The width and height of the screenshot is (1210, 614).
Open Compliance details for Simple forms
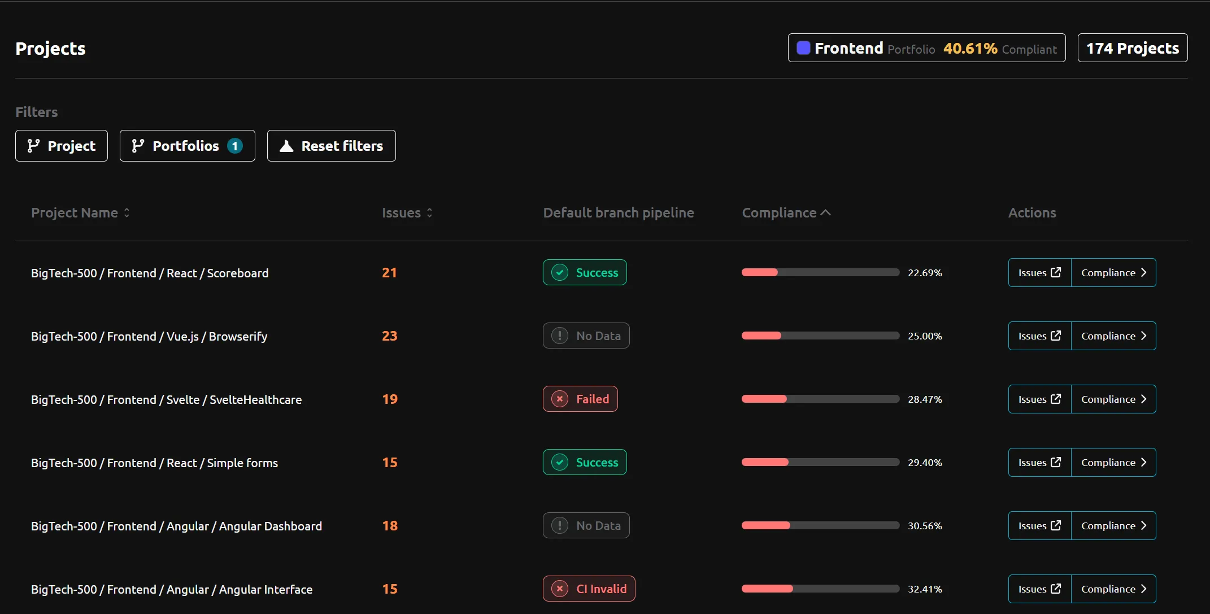click(1113, 462)
